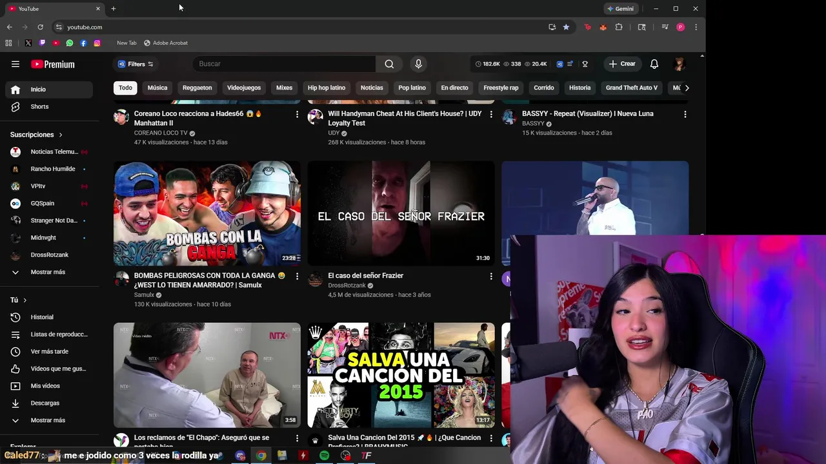Go back to previous page
Viewport: 826px width, 464px height.
[9, 27]
